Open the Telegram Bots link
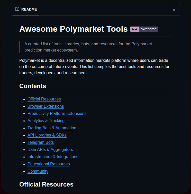This screenshot has height=194, width=191. pos(41,142)
